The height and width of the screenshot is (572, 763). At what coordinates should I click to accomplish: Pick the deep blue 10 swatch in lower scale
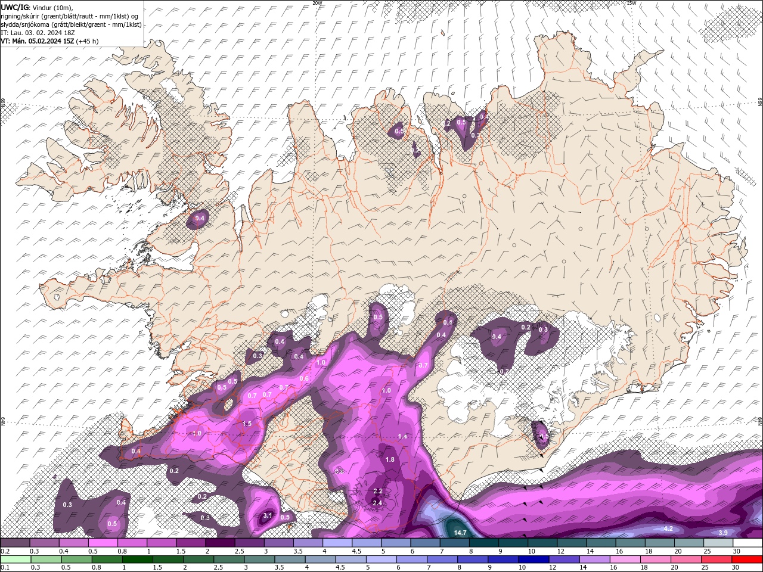coord(533,559)
